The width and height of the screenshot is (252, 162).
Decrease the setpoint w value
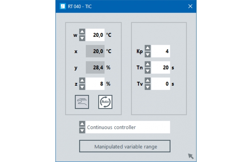coord(82,38)
